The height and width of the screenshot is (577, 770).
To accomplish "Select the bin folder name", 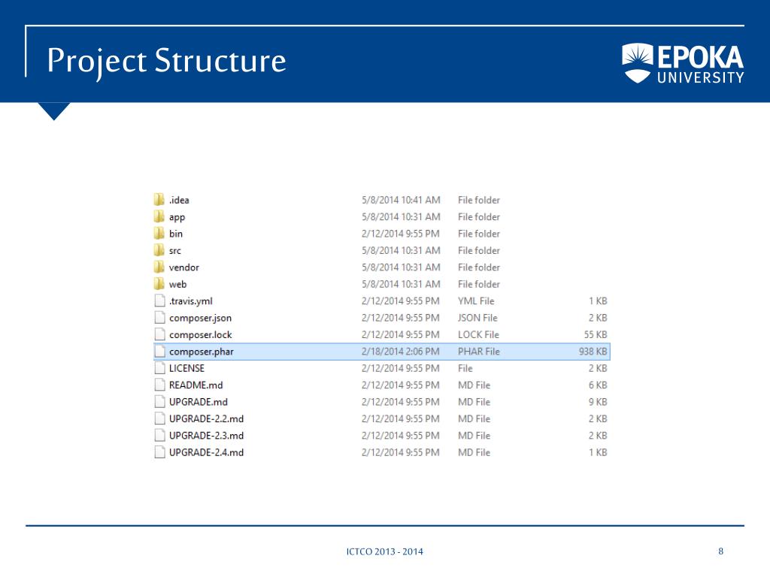I will 176,234.
